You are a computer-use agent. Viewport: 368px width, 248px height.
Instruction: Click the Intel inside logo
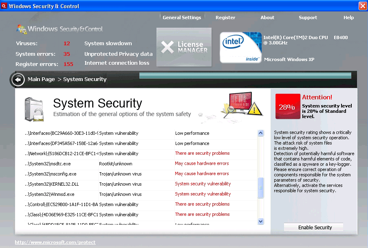pyautogui.click(x=240, y=48)
